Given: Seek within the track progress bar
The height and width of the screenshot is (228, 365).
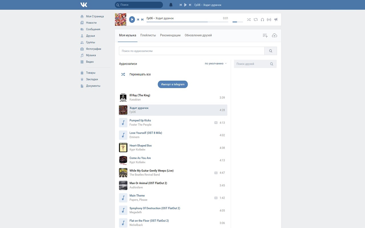Looking at the screenshot, I should pos(187,22).
